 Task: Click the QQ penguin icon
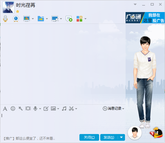pos(156,133)
